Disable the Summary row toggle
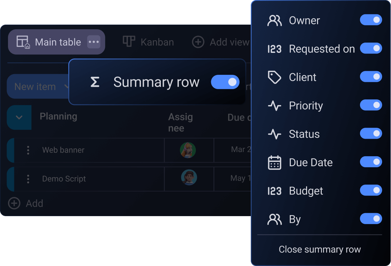This screenshot has height=266, width=391. coord(225,82)
